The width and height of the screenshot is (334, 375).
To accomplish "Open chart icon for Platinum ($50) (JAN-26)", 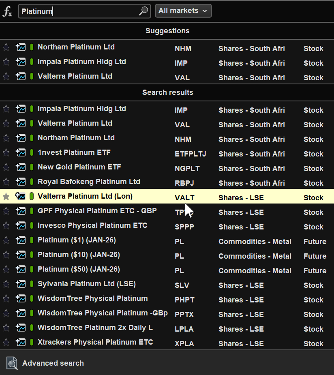I will (21, 269).
